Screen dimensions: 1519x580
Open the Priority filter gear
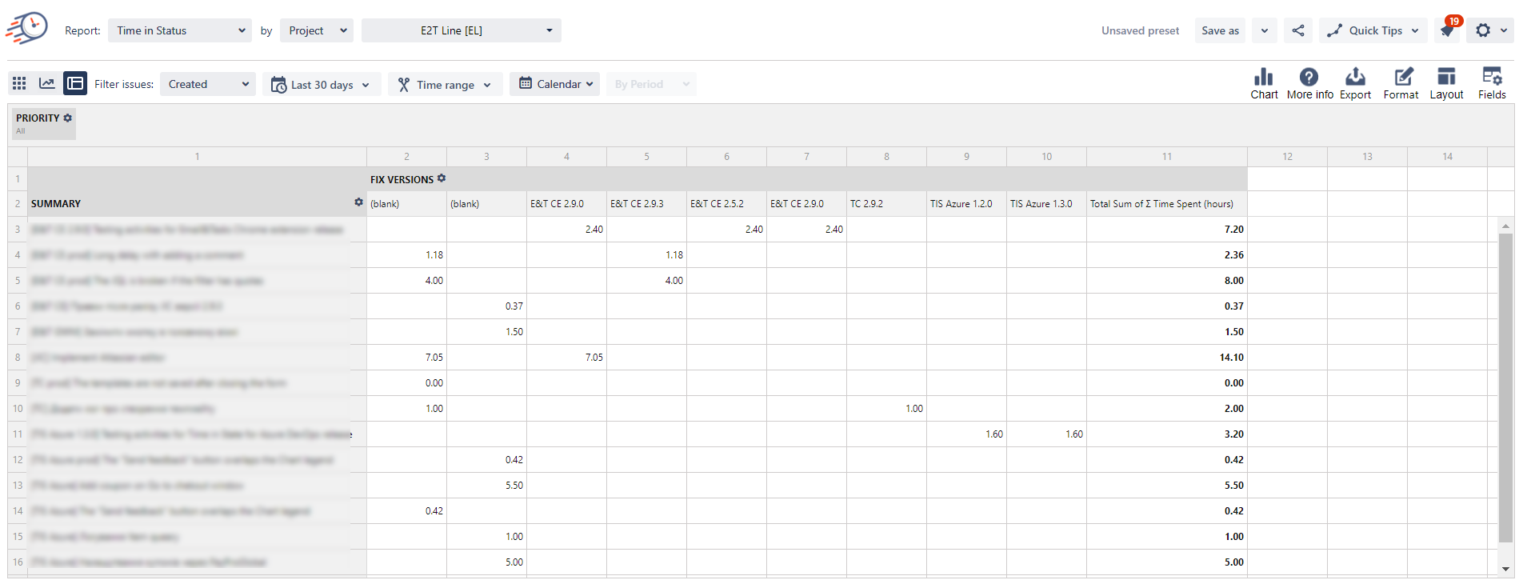68,118
